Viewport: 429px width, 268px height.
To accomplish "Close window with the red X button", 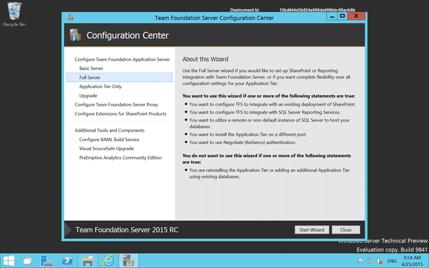I will click(x=356, y=16).
